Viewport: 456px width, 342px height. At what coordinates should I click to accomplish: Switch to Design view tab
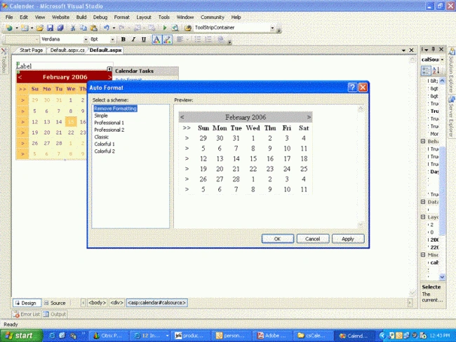click(x=27, y=303)
